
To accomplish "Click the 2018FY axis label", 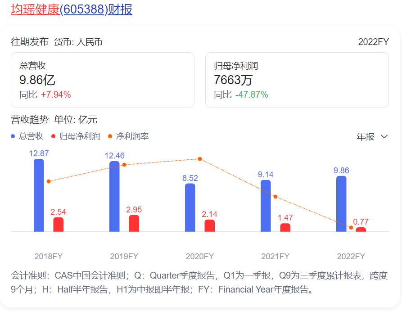I will point(49,257).
